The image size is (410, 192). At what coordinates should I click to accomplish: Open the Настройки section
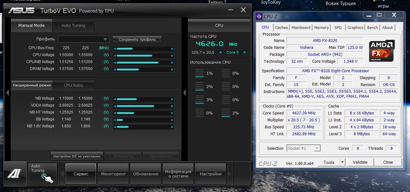point(211,174)
